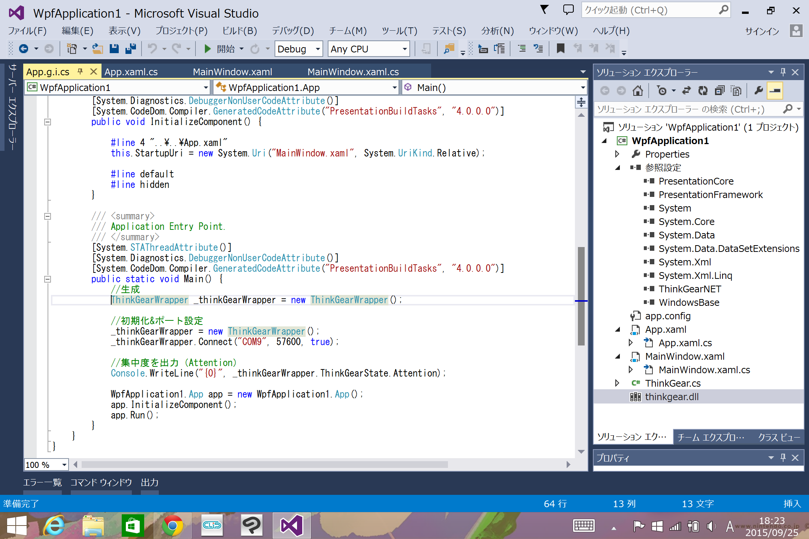Click the horizontal scrollbar in code editor
Image resolution: width=809 pixels, height=539 pixels.
tap(264, 465)
